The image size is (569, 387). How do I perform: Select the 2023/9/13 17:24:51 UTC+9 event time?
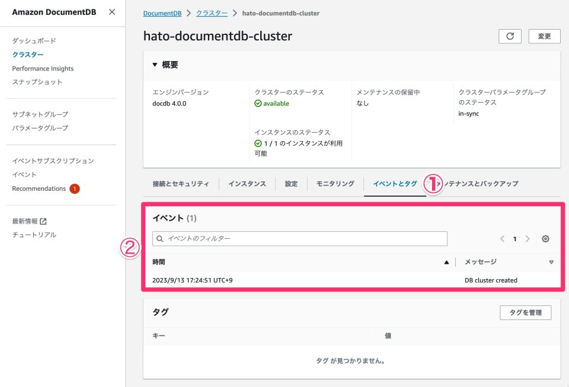point(192,280)
